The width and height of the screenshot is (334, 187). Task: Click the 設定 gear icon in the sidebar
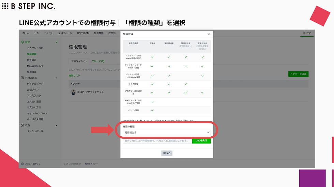tap(22, 42)
